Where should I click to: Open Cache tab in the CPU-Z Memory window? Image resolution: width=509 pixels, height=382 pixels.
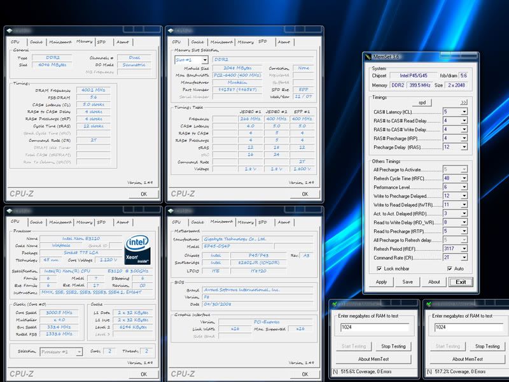(x=36, y=42)
